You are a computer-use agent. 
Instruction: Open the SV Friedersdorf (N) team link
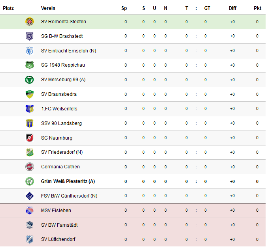[62, 152]
